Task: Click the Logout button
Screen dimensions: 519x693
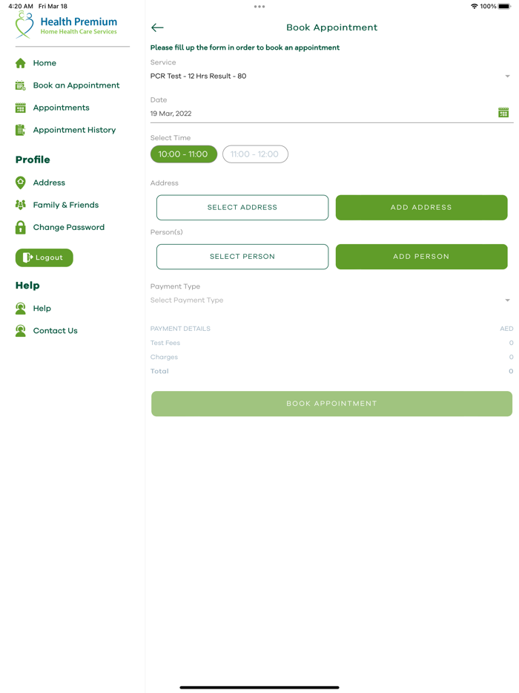Action: point(44,257)
